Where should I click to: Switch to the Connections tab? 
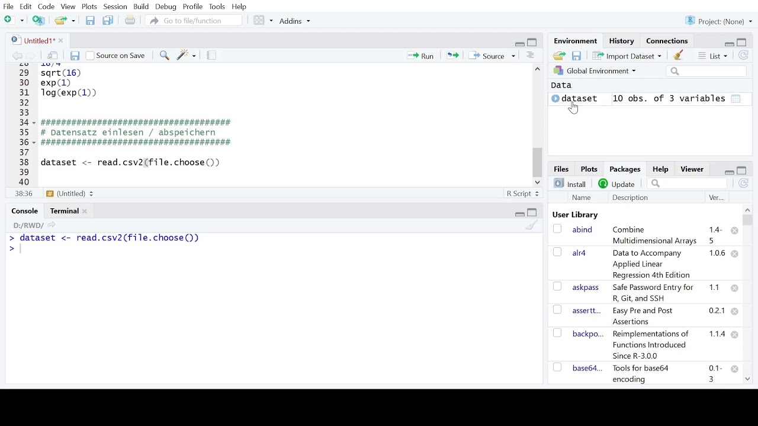coord(667,41)
